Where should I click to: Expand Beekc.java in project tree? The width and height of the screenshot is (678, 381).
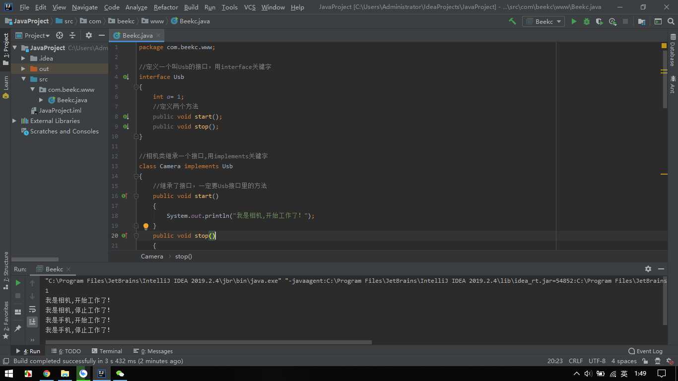pyautogui.click(x=41, y=100)
